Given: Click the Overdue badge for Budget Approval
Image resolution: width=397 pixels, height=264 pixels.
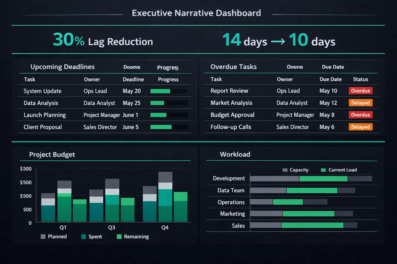Looking at the screenshot, I should point(360,115).
